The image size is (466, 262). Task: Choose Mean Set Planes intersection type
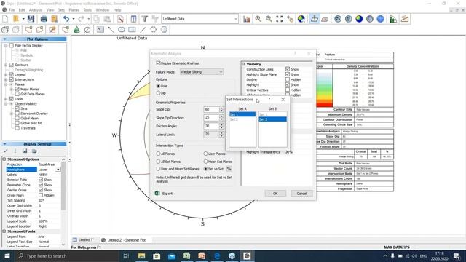(x=205, y=162)
